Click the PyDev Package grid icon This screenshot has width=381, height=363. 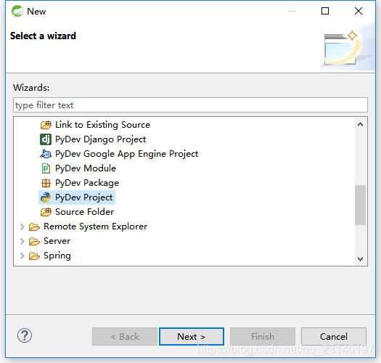[x=46, y=183]
